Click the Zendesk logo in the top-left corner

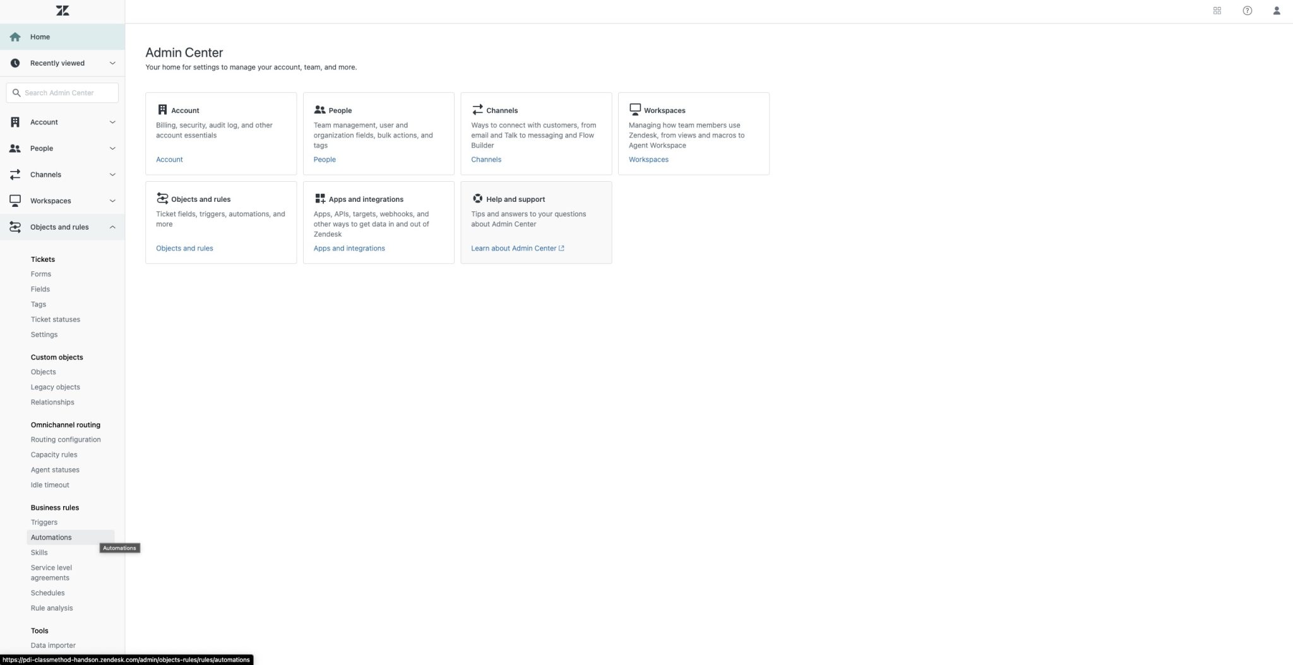click(62, 10)
